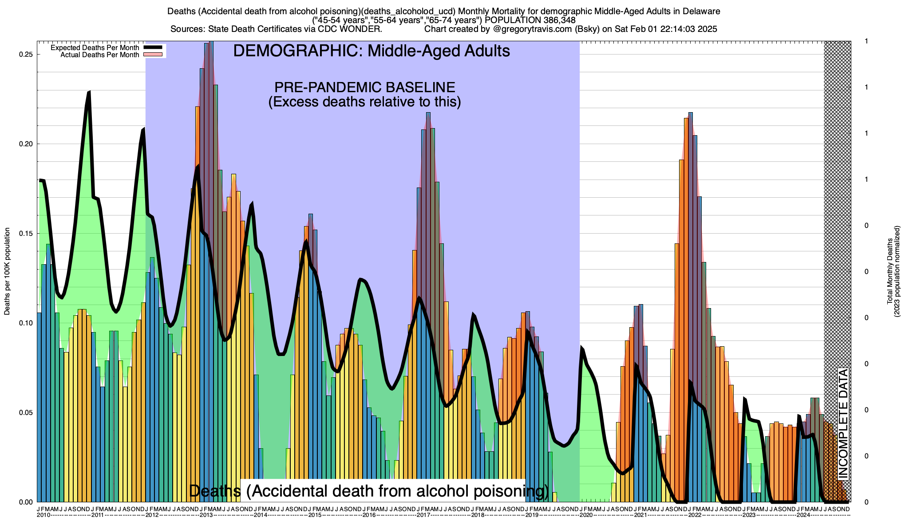Click the 2022 year label on x-axis
This screenshot has height=532, width=909.
point(695,515)
